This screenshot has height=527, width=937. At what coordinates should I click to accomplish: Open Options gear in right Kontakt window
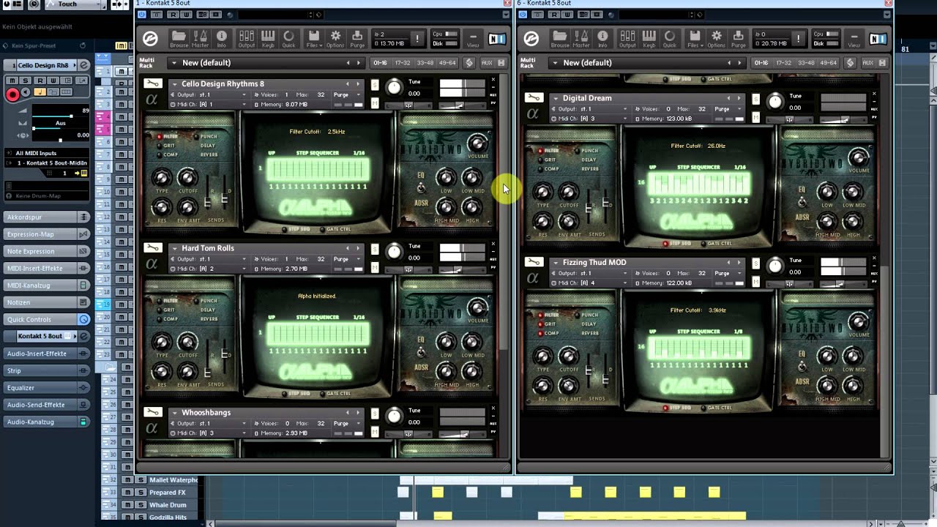pyautogui.click(x=716, y=39)
